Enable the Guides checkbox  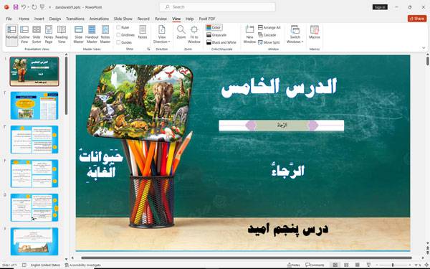[x=118, y=42]
